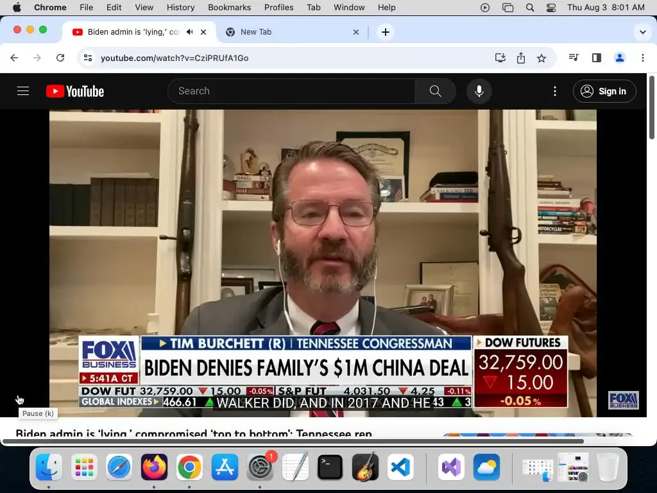Open the History menu
The width and height of the screenshot is (657, 493).
[180, 8]
